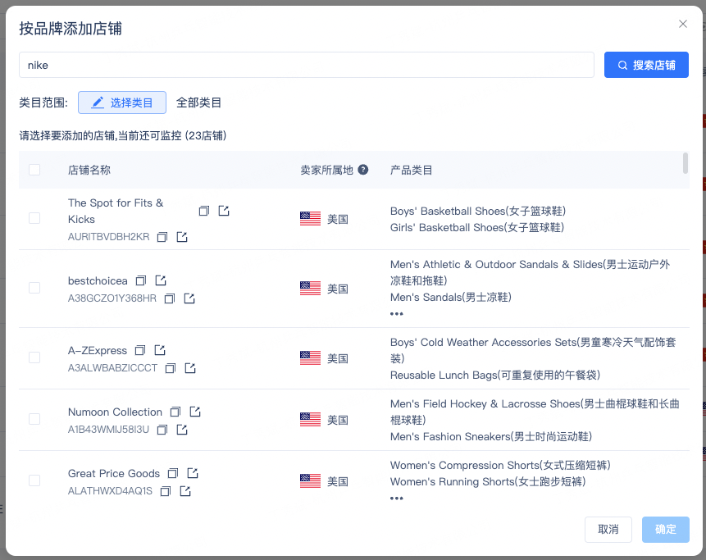Click store name Numoon Collection
Screen dimensions: 706x560
point(115,412)
